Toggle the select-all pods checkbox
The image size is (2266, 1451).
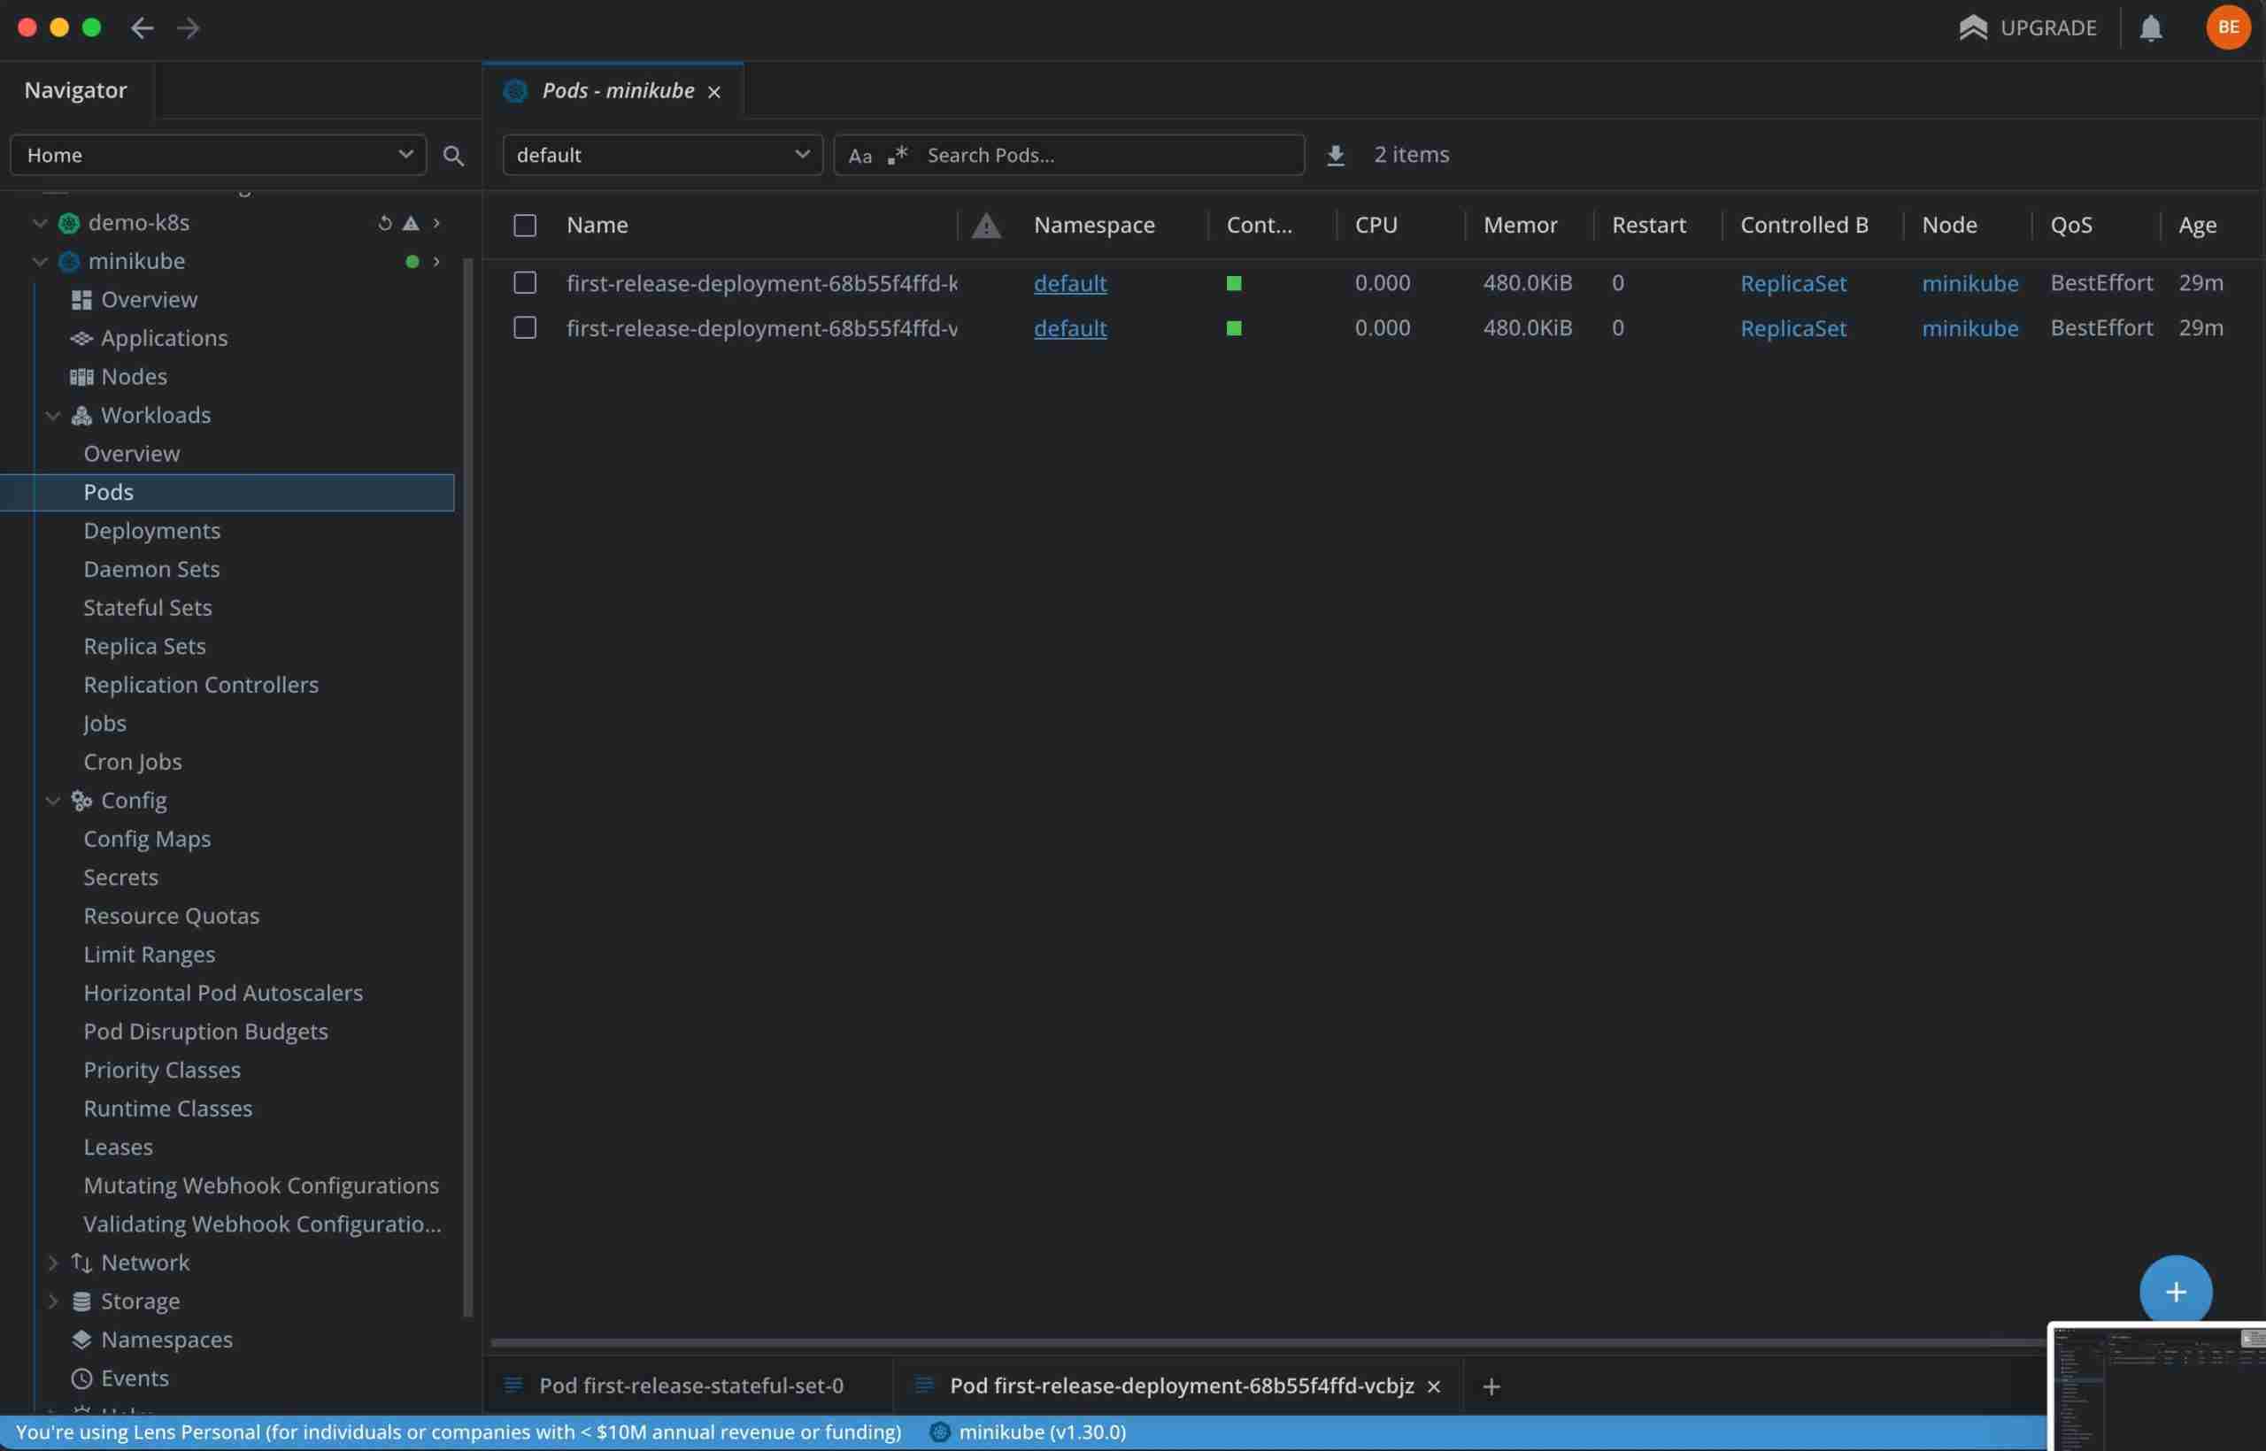point(525,226)
